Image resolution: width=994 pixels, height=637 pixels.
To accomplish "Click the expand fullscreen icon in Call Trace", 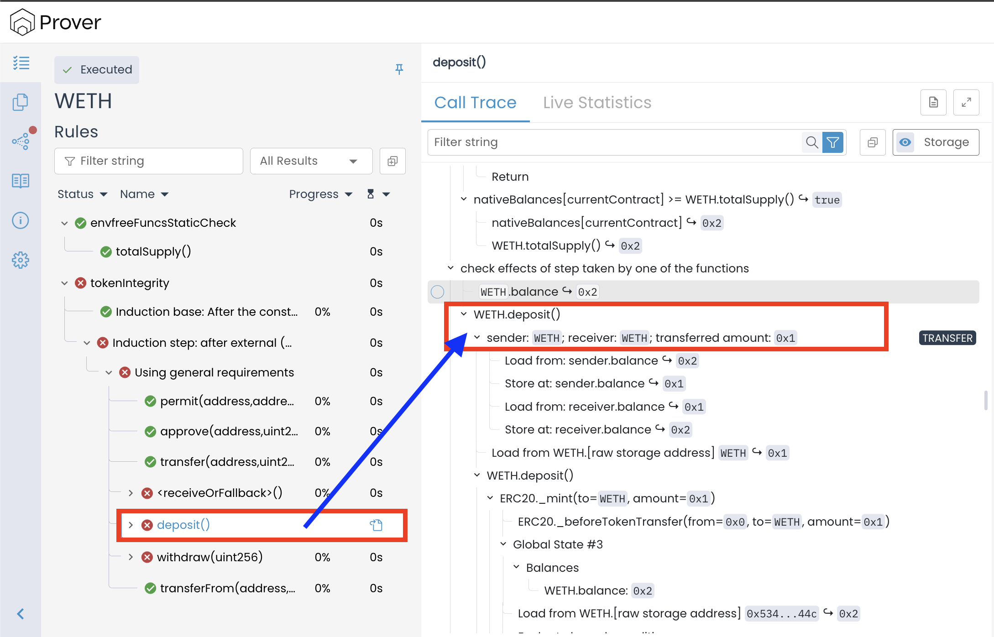I will click(966, 103).
